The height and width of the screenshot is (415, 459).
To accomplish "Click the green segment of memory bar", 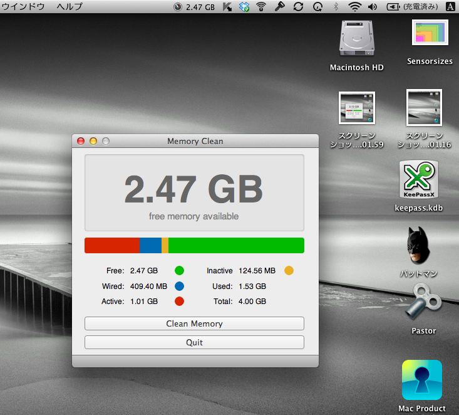I will (236, 245).
